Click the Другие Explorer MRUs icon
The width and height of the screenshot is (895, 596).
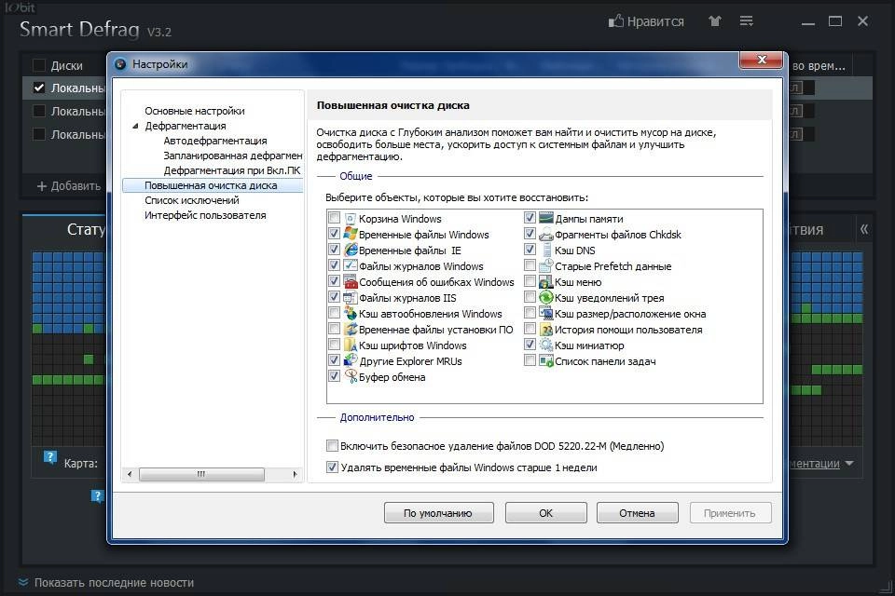pos(351,360)
